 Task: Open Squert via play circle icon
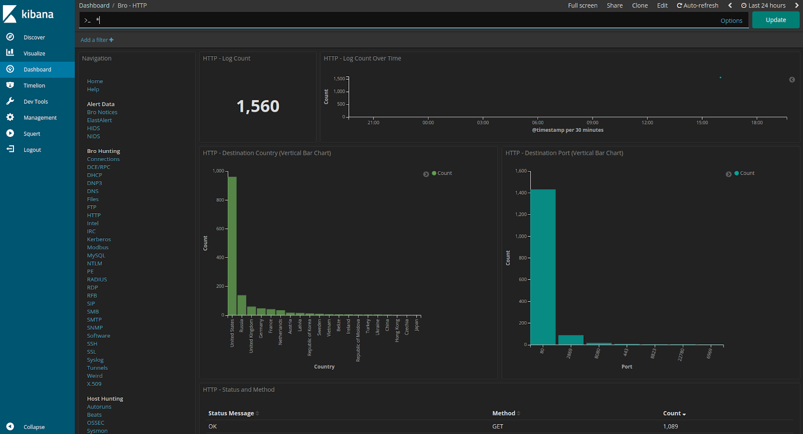10,133
